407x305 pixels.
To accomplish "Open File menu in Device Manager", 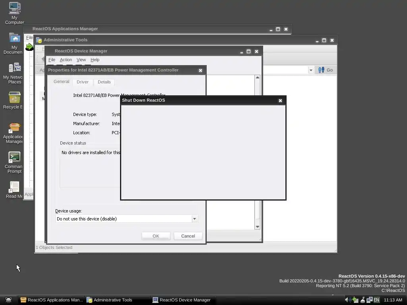I will tap(52, 60).
